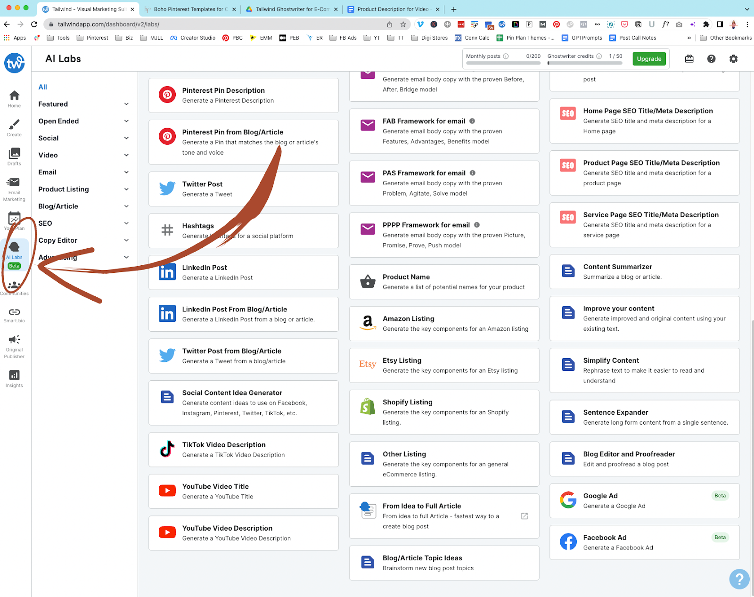Reload the page with the browser refresh button
754x597 pixels.
[34, 25]
